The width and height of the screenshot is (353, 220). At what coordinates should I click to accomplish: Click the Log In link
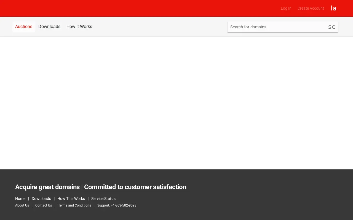point(286,8)
